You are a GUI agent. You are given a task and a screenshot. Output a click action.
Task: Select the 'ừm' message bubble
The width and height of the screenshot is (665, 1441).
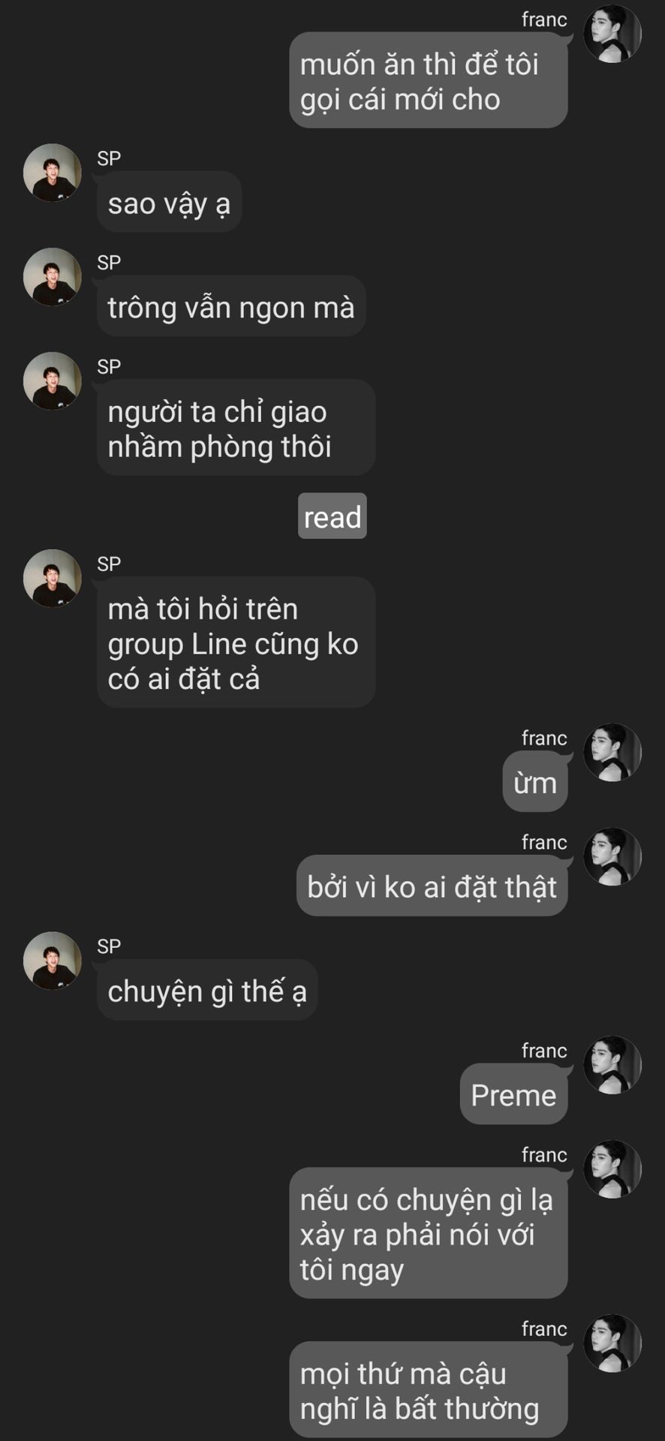click(535, 782)
